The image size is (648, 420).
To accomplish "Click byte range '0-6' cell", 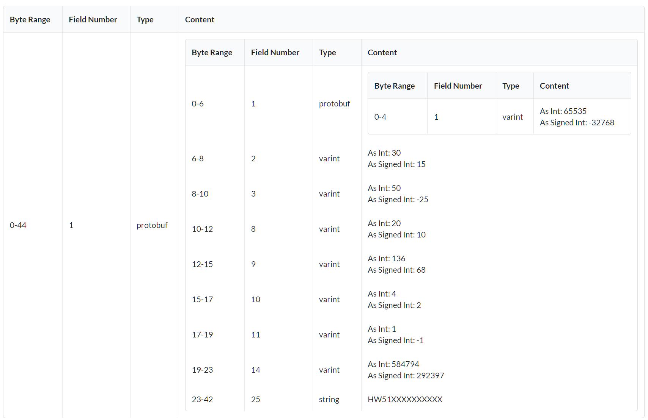I will coord(198,103).
